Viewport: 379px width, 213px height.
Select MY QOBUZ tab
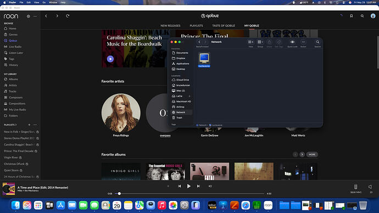tap(252, 26)
